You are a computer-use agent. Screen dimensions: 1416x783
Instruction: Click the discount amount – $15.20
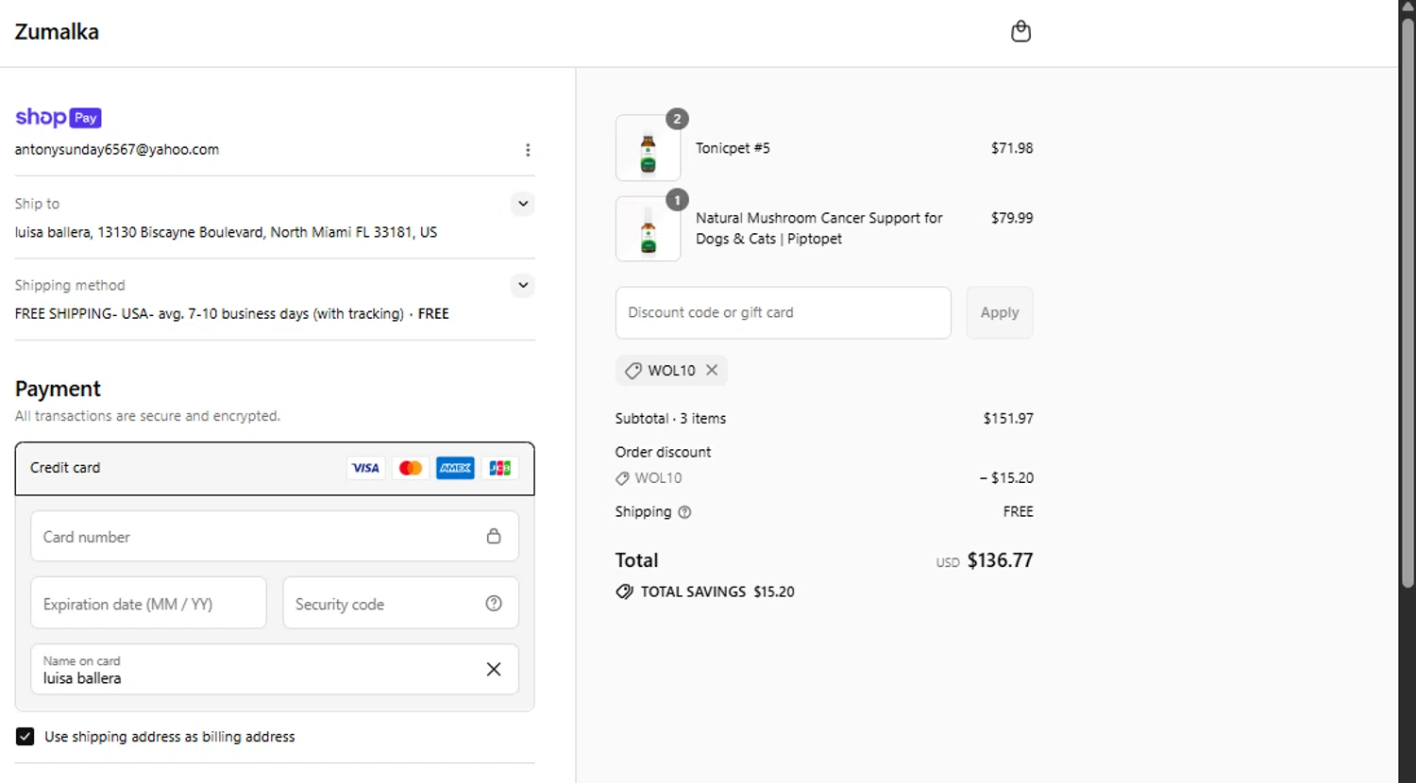tap(1006, 478)
